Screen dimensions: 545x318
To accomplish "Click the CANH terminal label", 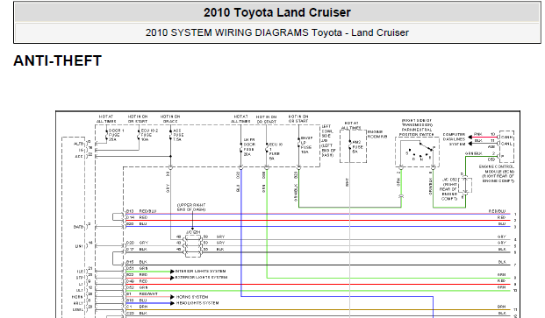I will point(506,137).
